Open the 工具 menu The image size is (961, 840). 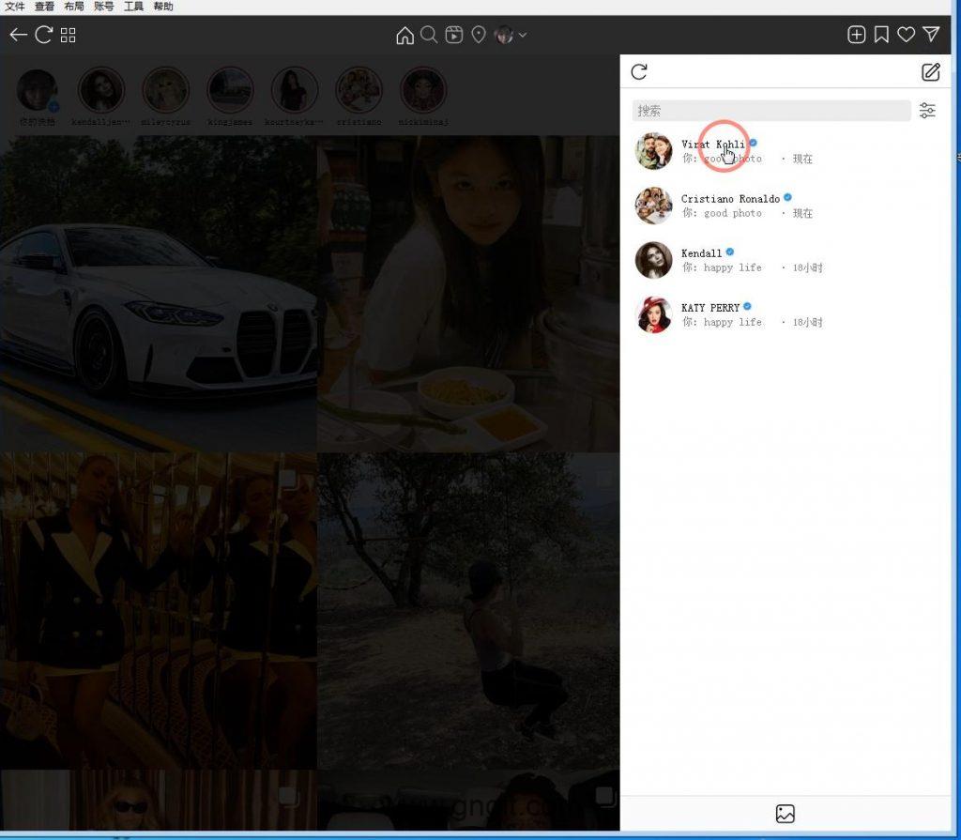[x=133, y=7]
